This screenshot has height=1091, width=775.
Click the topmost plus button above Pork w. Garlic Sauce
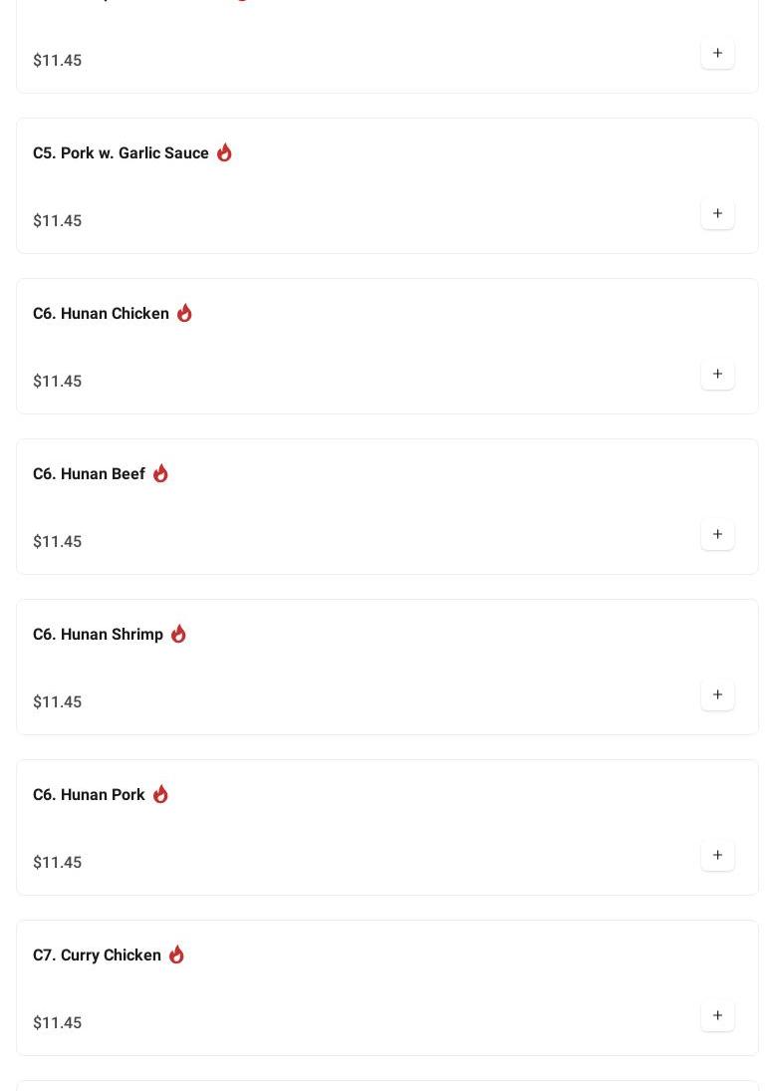[717, 54]
